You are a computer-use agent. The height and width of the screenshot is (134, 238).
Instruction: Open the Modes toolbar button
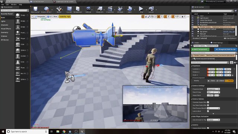point(59,10)
